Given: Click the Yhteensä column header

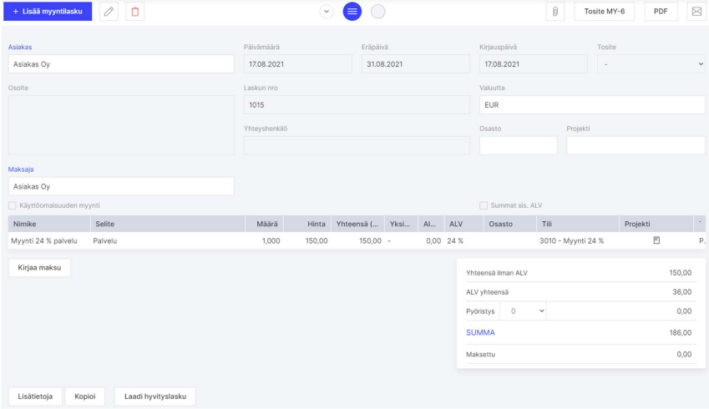Looking at the screenshot, I should click(357, 224).
